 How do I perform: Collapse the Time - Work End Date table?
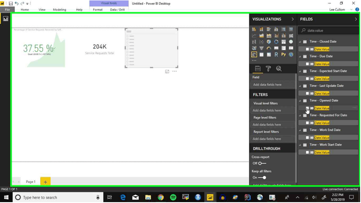click(x=300, y=130)
